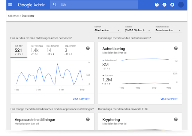Click the blue Autentiserad line in chart

tap(145, 59)
